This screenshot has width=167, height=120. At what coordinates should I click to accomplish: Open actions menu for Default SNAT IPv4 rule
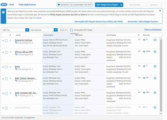(155, 107)
